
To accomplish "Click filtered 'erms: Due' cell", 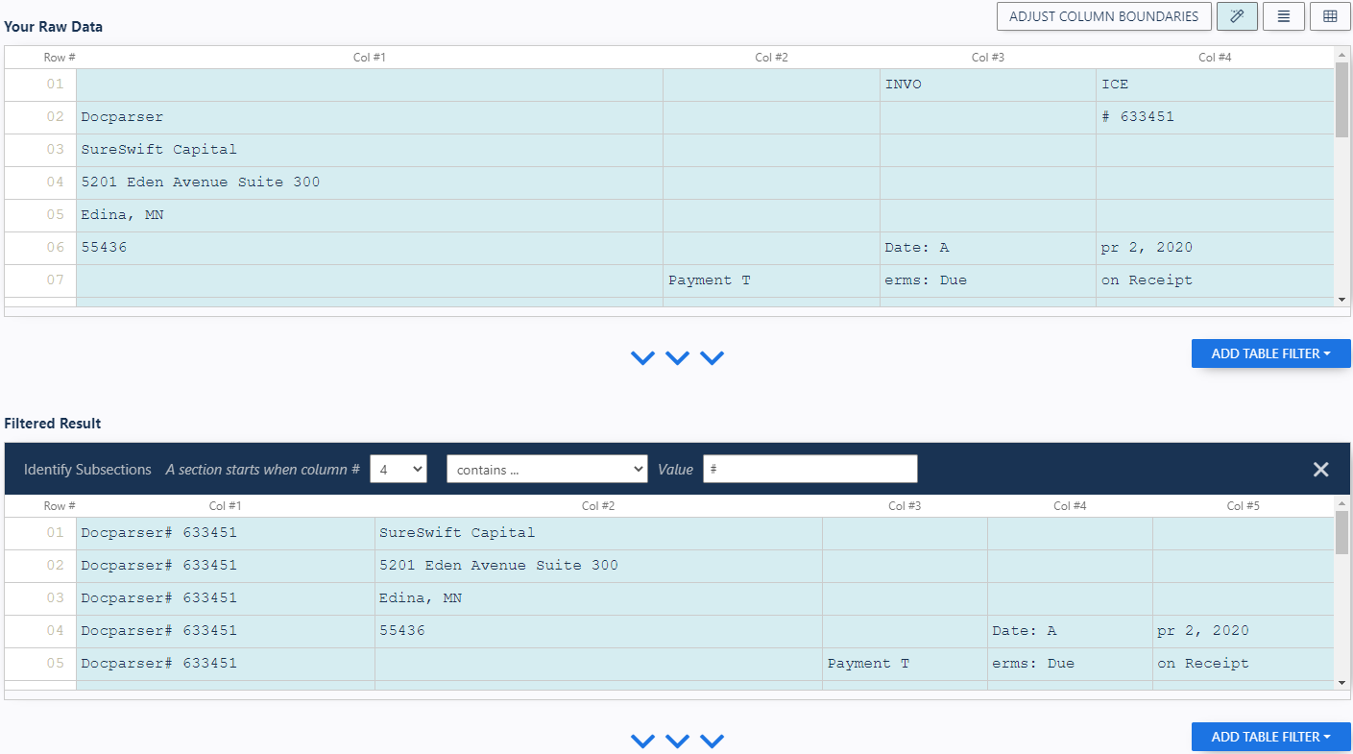I will 1070,664.
